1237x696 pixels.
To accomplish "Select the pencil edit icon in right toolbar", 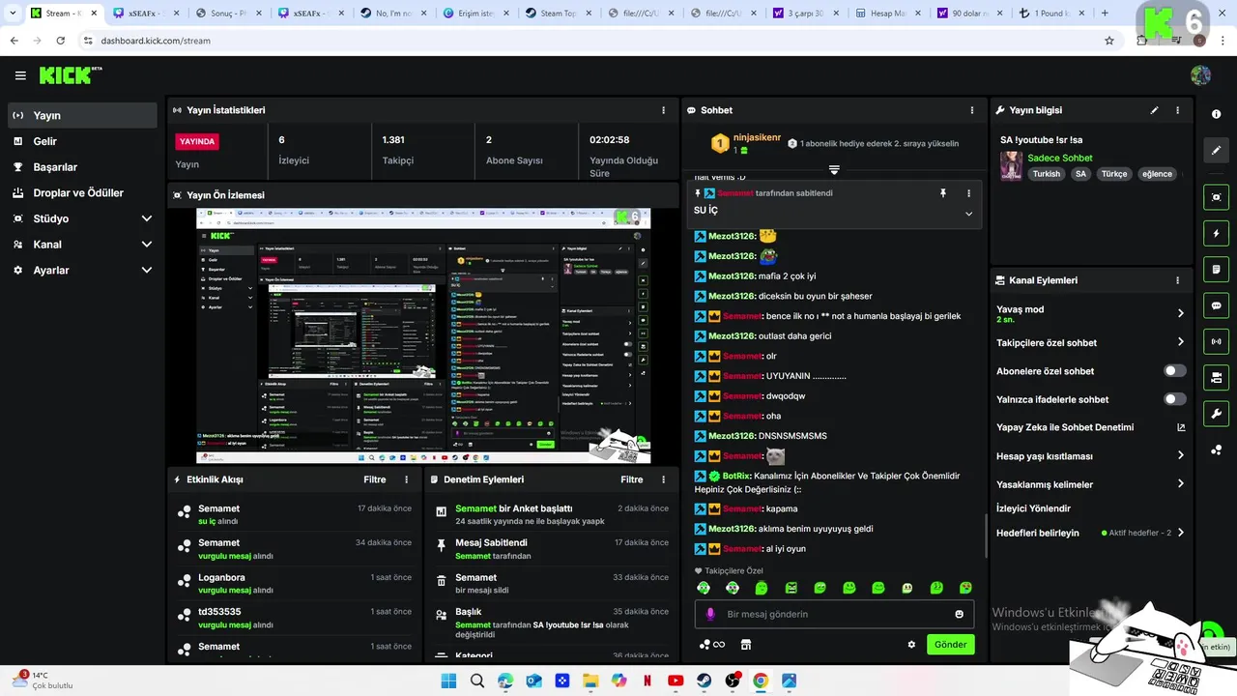I will point(1216,150).
